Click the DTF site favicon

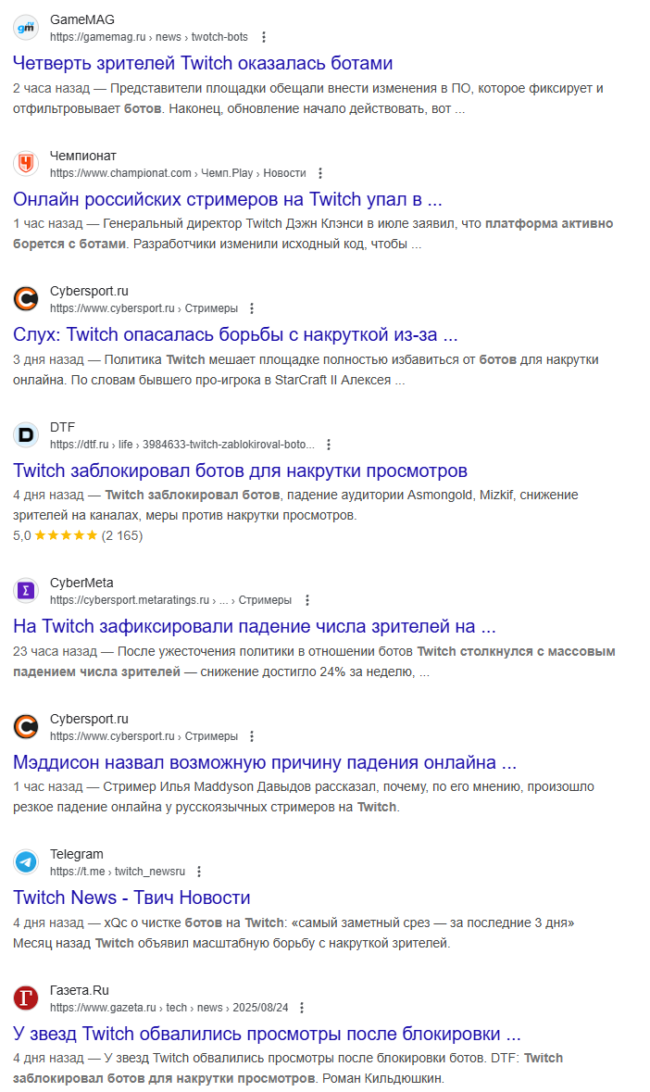[x=26, y=435]
